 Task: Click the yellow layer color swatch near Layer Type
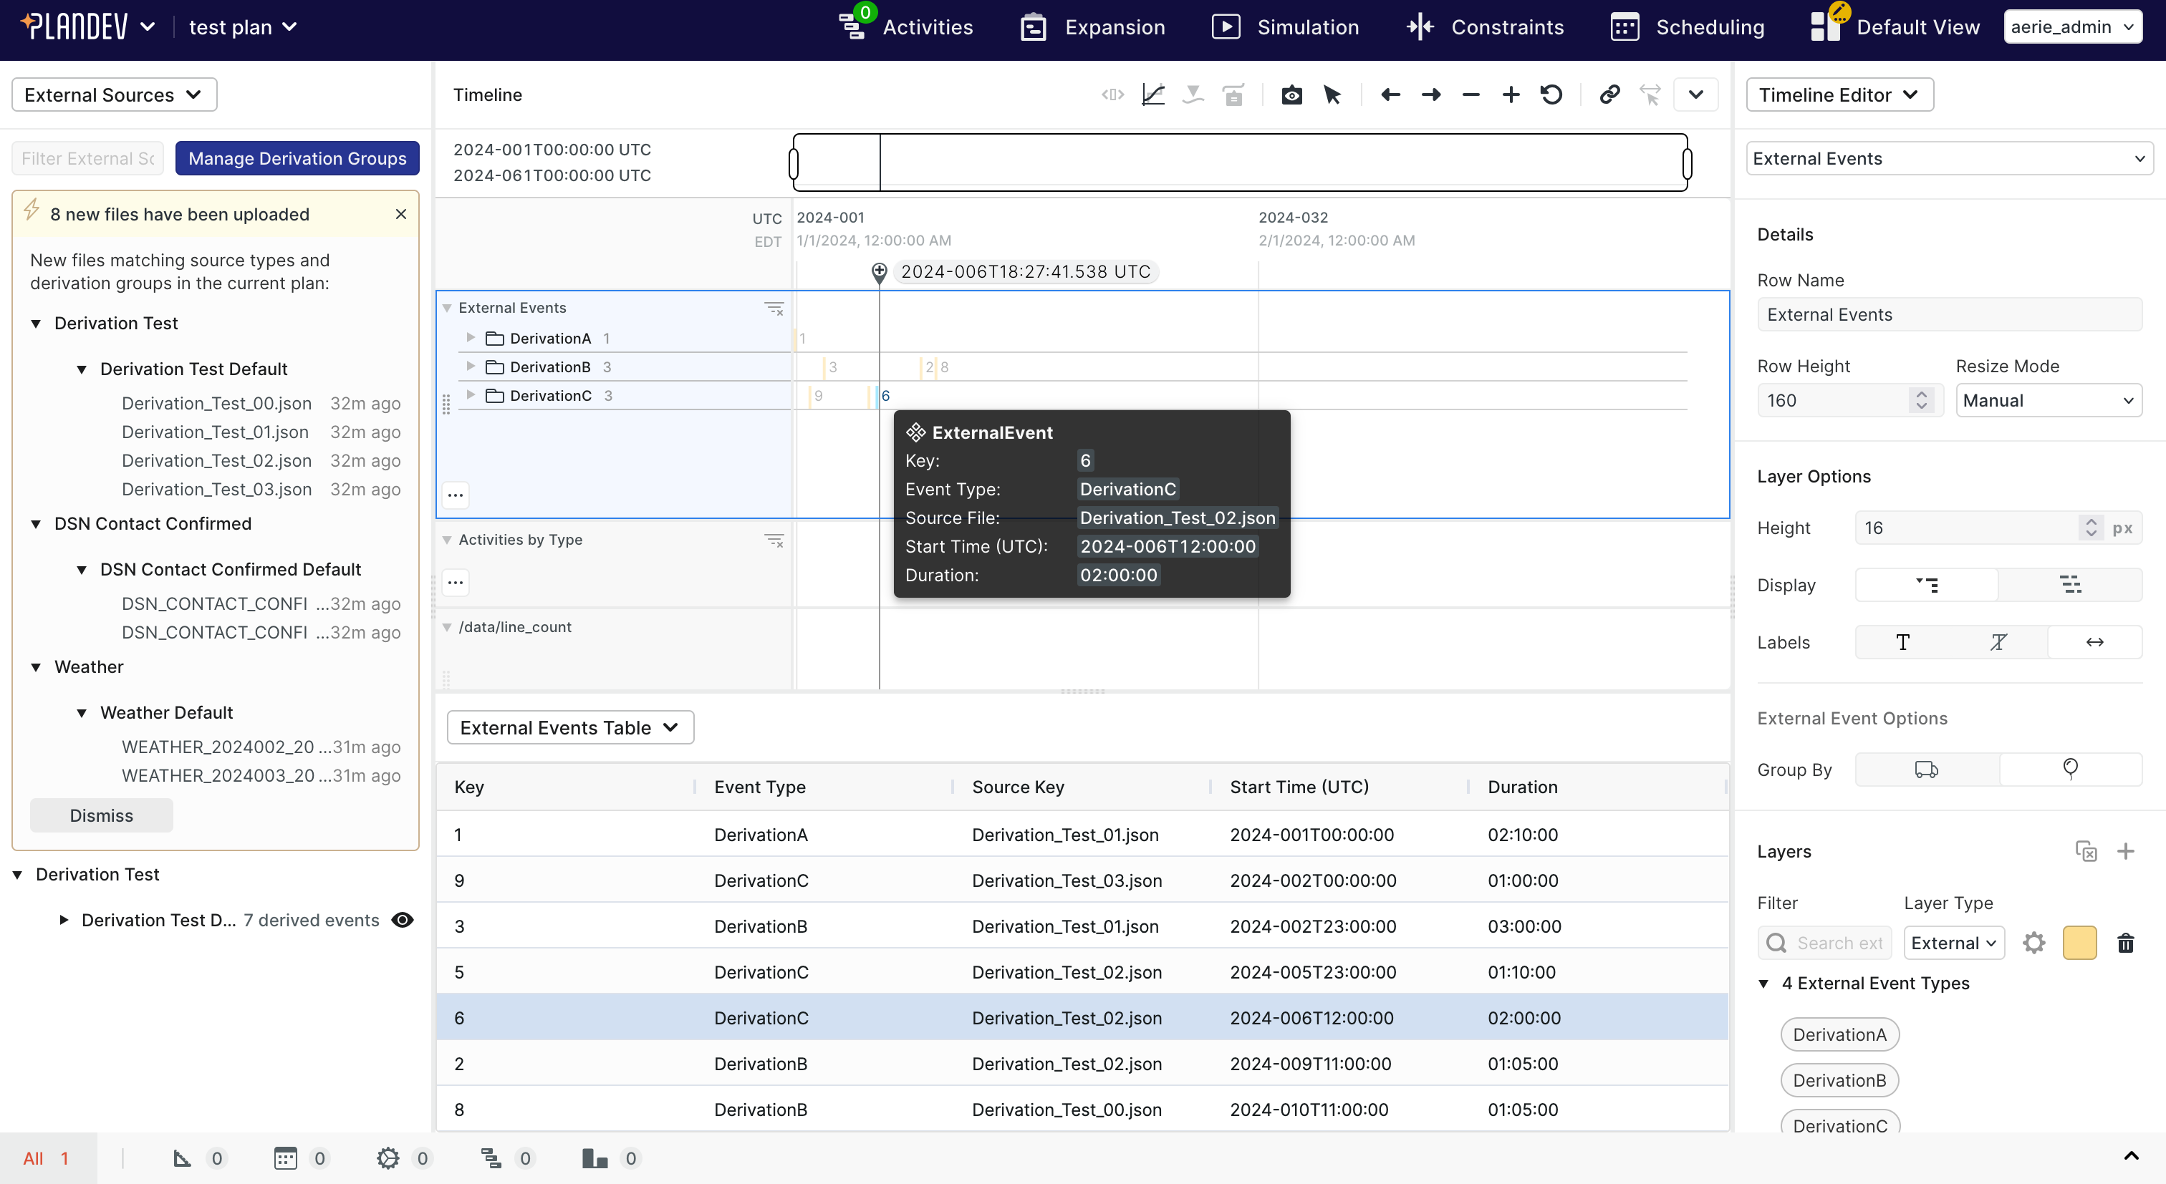click(2079, 942)
